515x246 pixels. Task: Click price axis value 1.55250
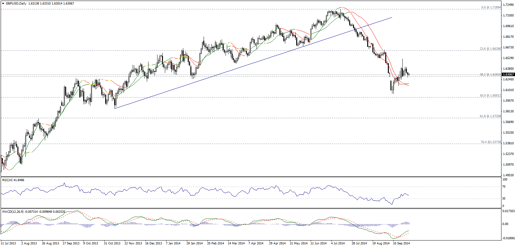coord(508,133)
